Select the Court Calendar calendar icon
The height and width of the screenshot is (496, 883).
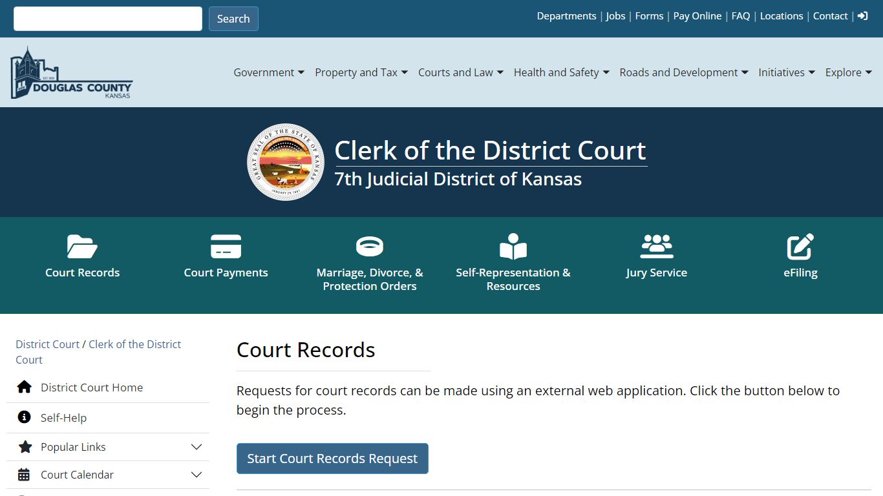24,475
